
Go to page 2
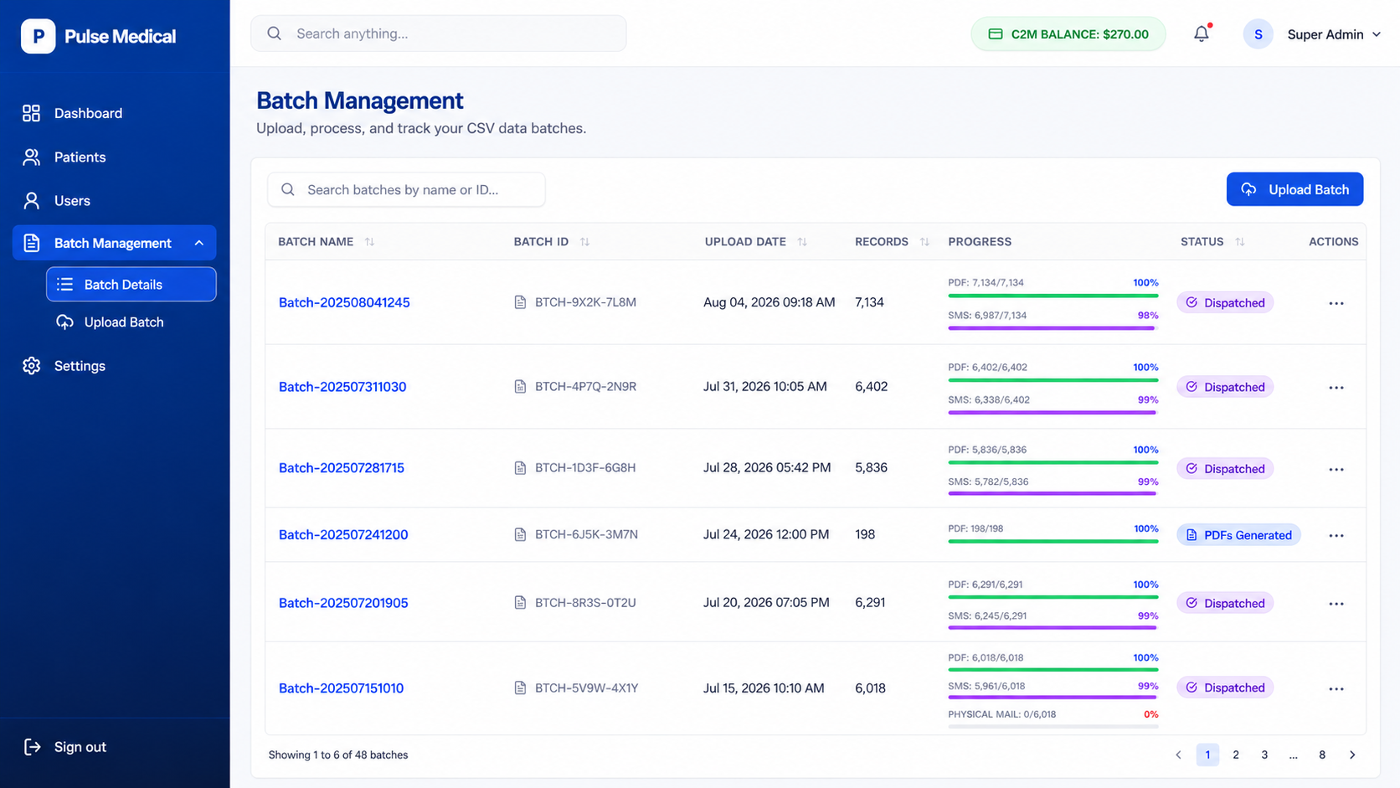(1236, 755)
